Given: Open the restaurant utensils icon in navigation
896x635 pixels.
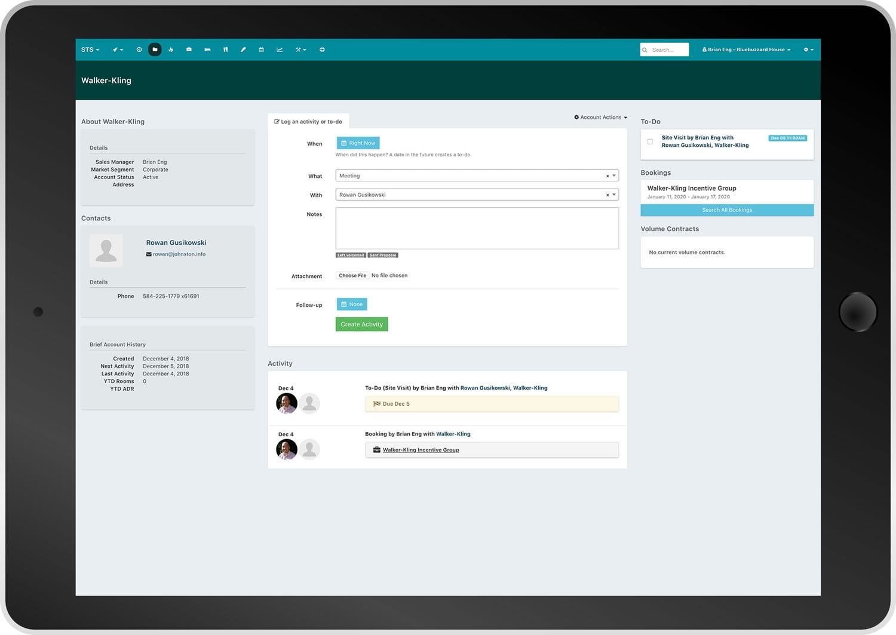Looking at the screenshot, I should [225, 50].
